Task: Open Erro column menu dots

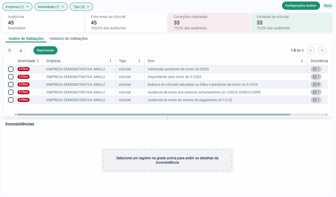Action: pos(302,61)
